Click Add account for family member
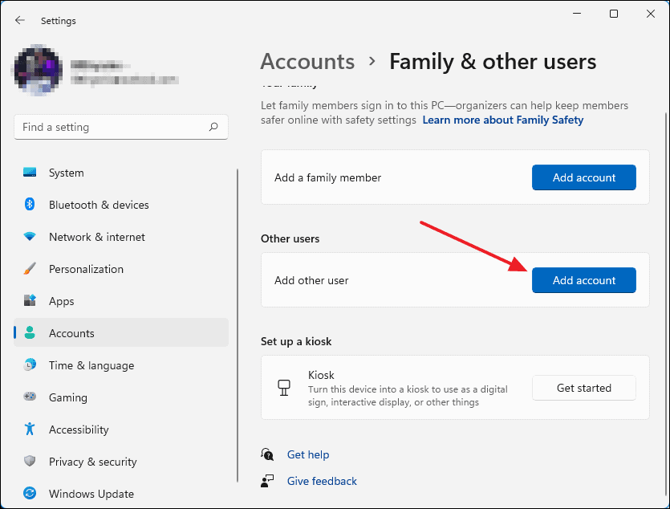This screenshot has height=509, width=670. 583,177
